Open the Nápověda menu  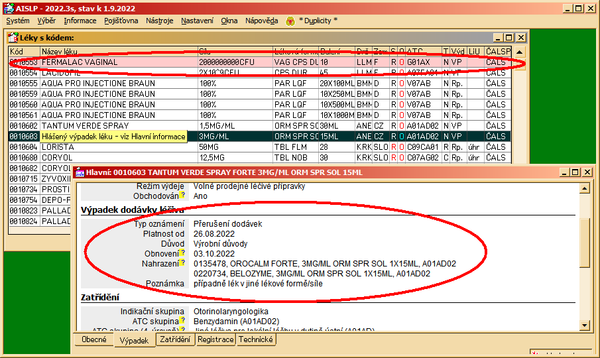click(262, 21)
